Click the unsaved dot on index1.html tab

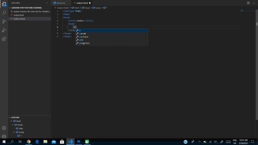(90, 3)
